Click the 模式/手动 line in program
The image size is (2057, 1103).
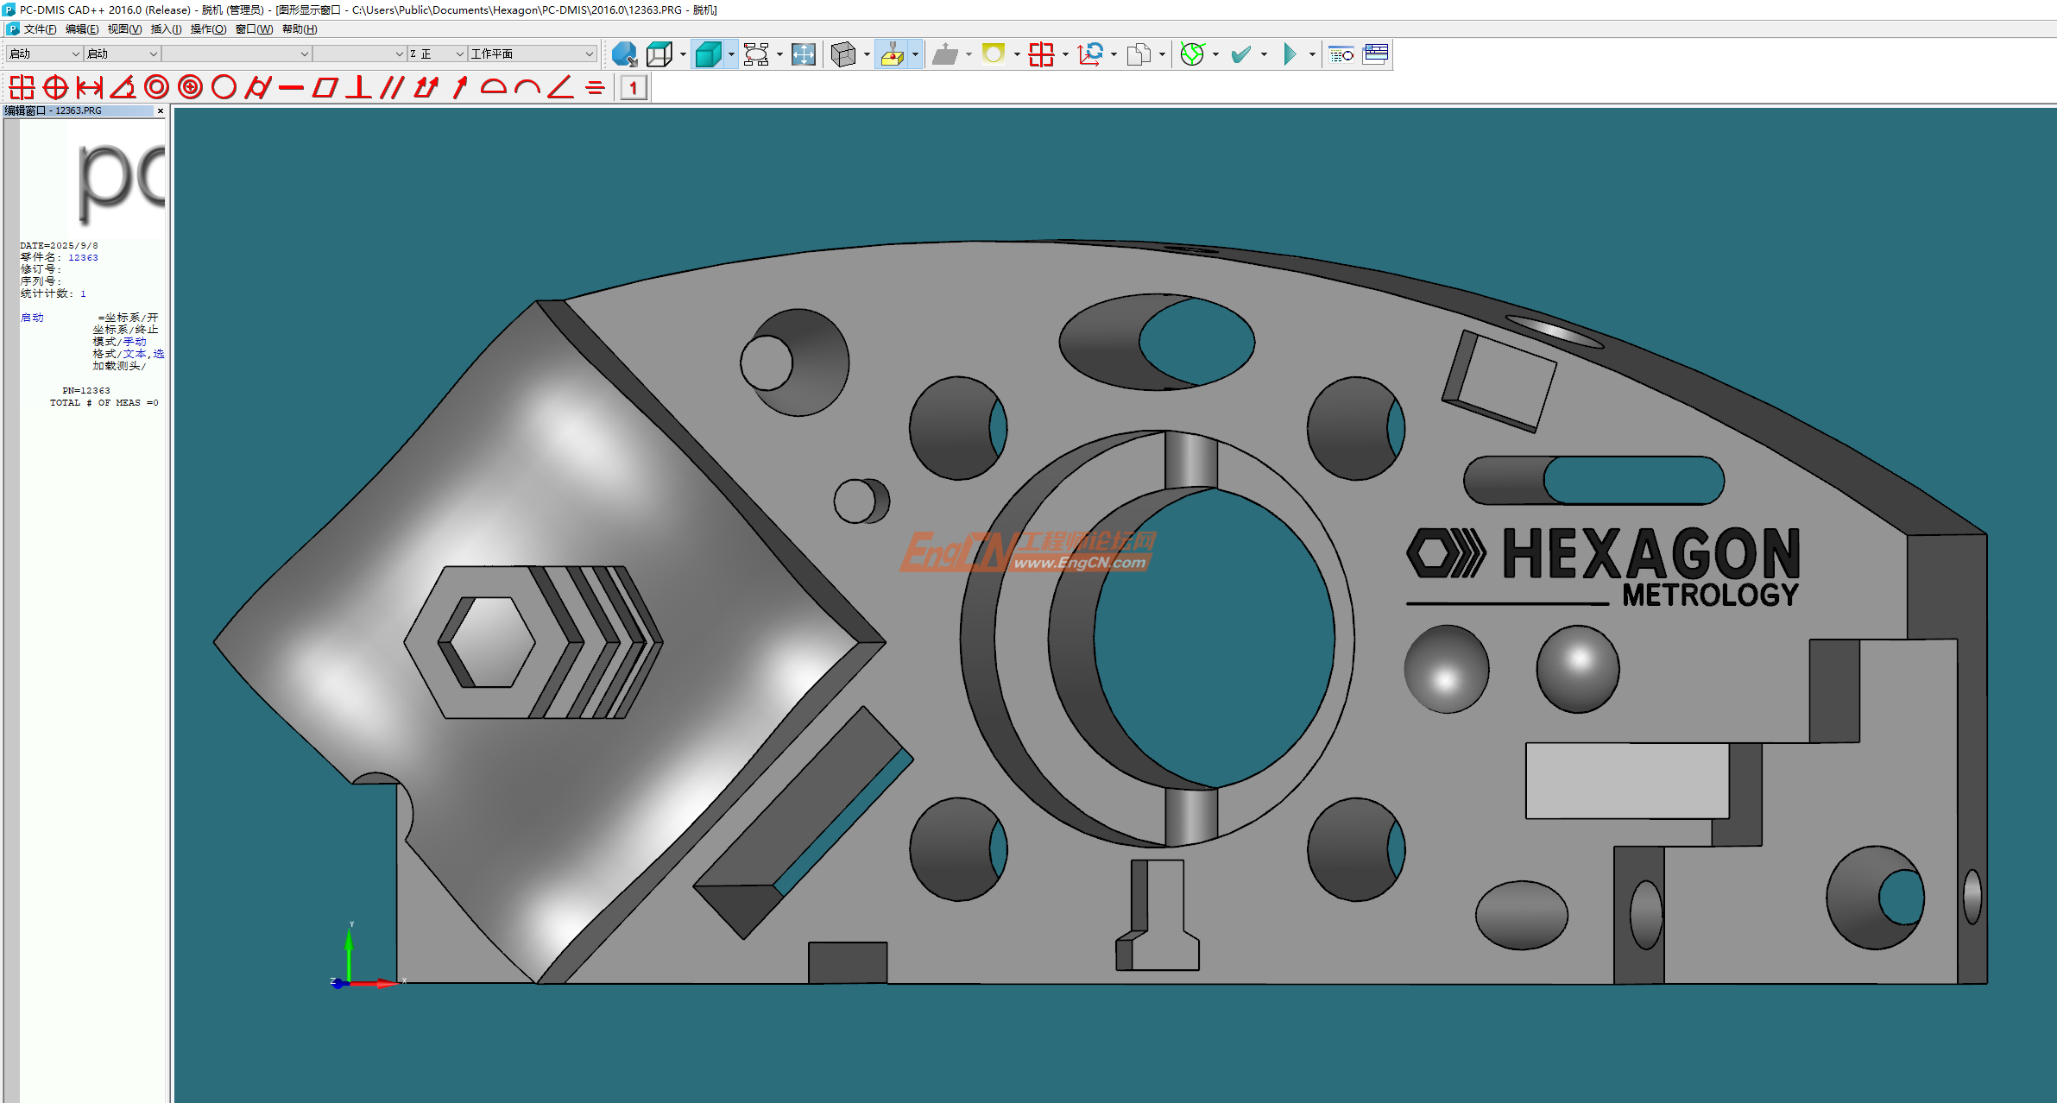pyautogui.click(x=119, y=342)
